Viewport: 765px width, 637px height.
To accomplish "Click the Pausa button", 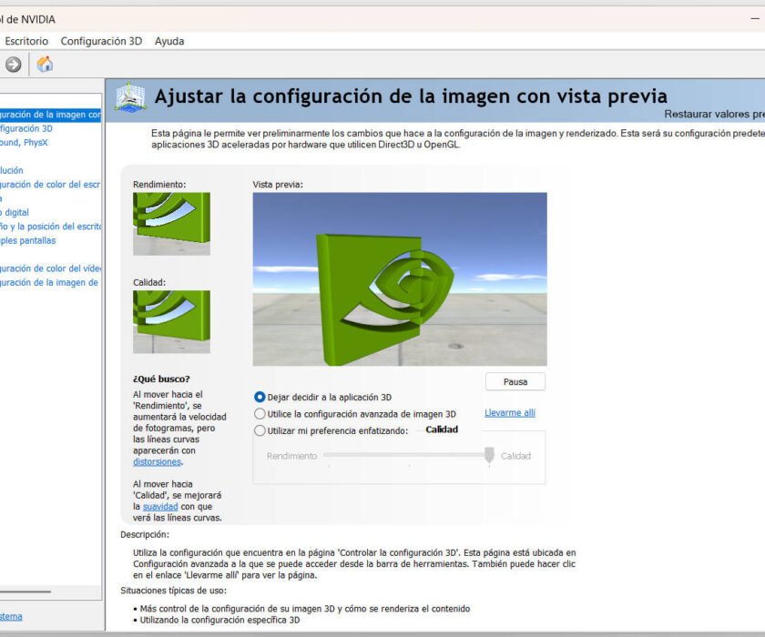I will tap(515, 381).
